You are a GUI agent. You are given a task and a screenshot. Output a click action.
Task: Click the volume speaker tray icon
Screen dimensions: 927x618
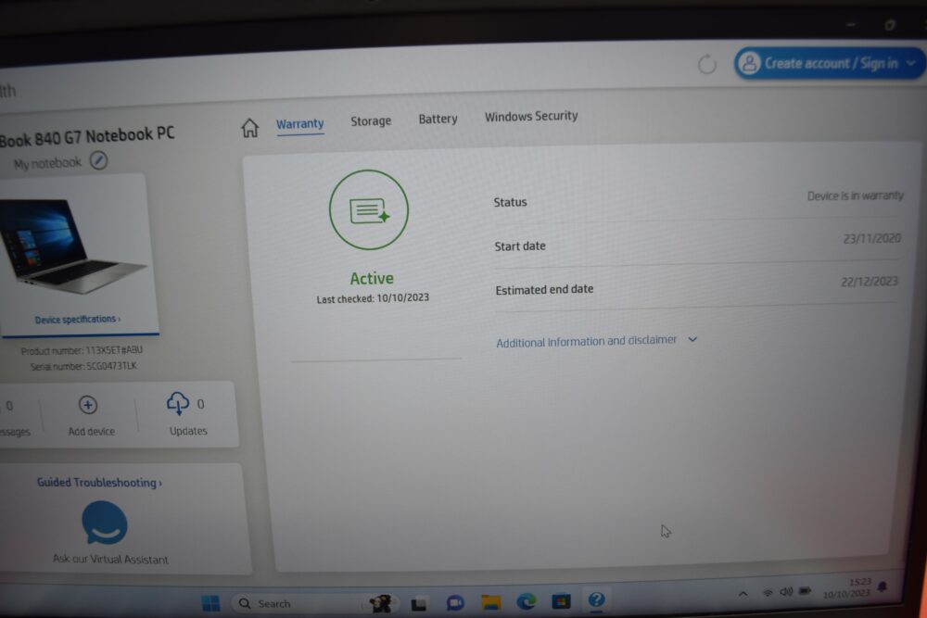[786, 591]
